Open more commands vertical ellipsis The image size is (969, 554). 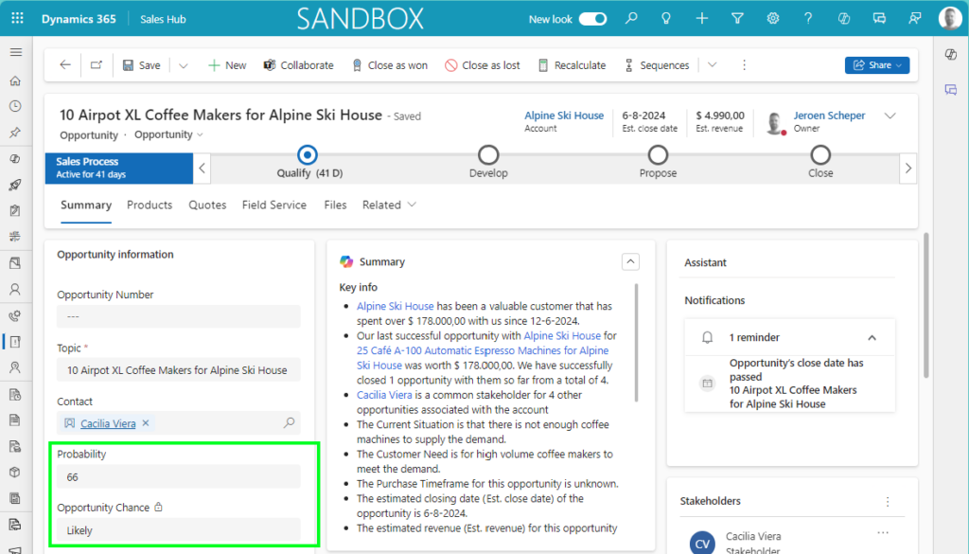tap(744, 65)
